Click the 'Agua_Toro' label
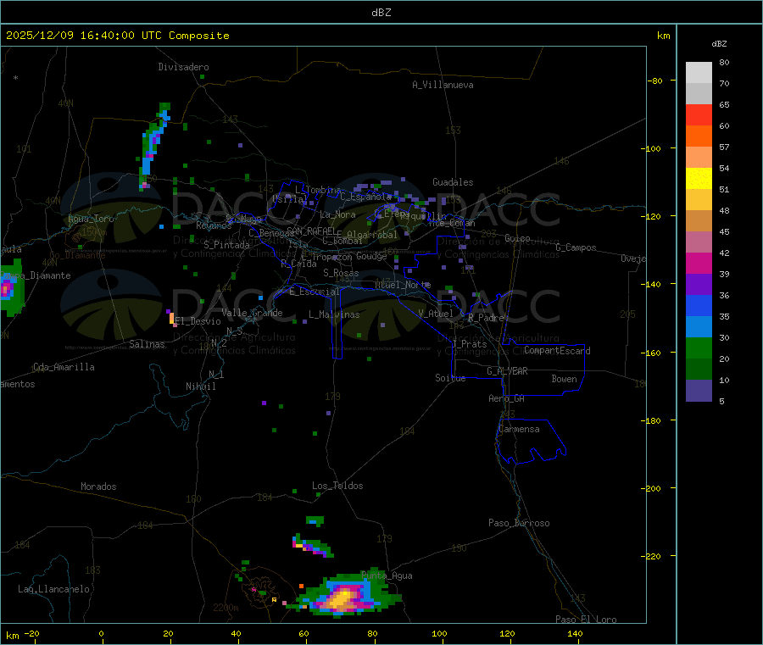Screen dimensions: 763x645 tap(91, 219)
